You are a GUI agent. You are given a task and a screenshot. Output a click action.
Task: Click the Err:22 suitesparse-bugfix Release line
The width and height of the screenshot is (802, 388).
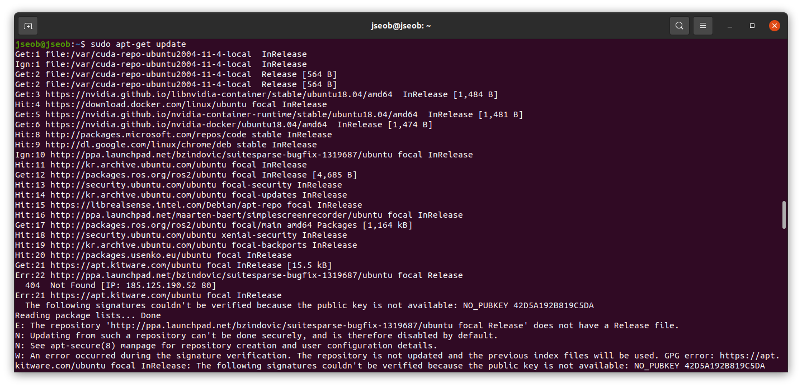click(239, 275)
